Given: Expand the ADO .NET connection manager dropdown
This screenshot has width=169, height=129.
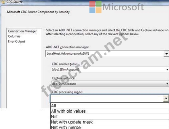Looking at the screenshot, I should coord(166,54).
